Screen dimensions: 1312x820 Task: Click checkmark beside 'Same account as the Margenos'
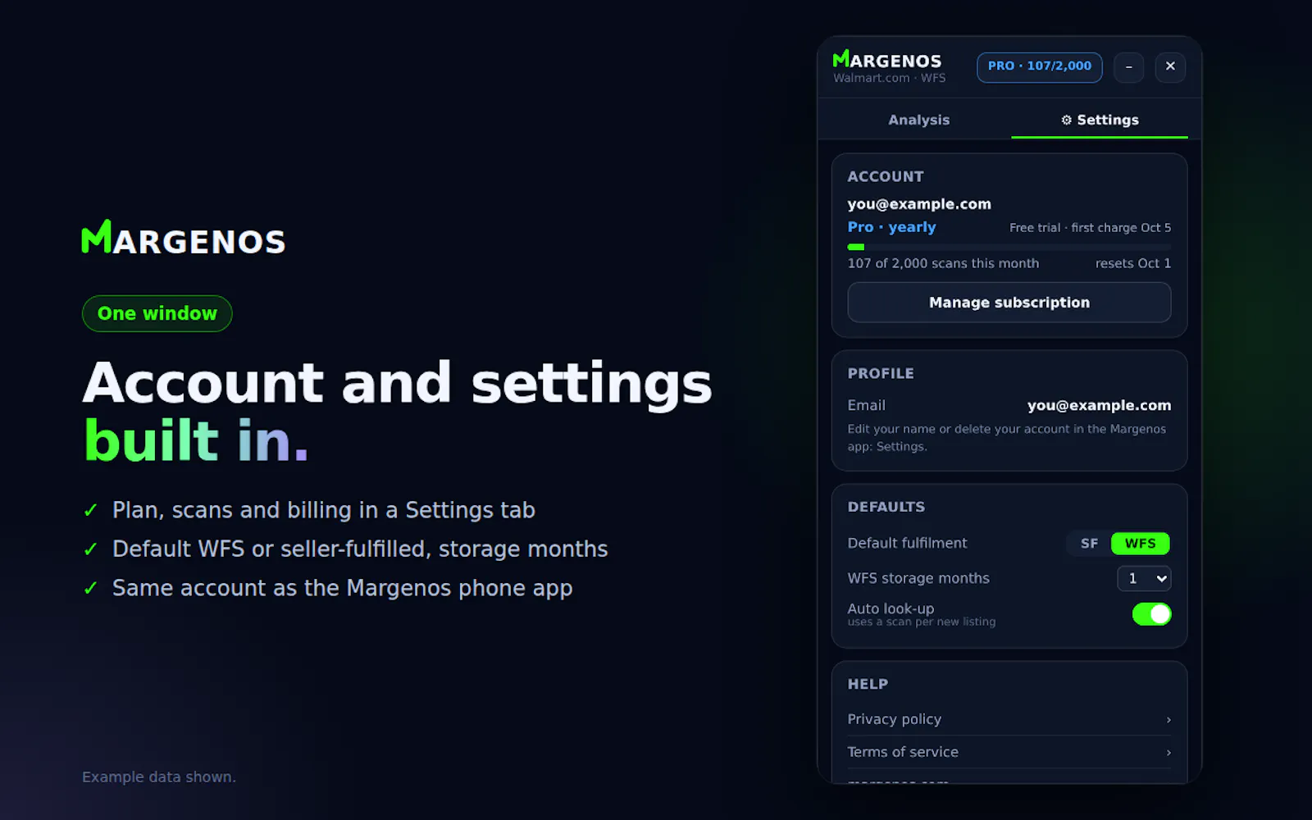[x=91, y=588]
